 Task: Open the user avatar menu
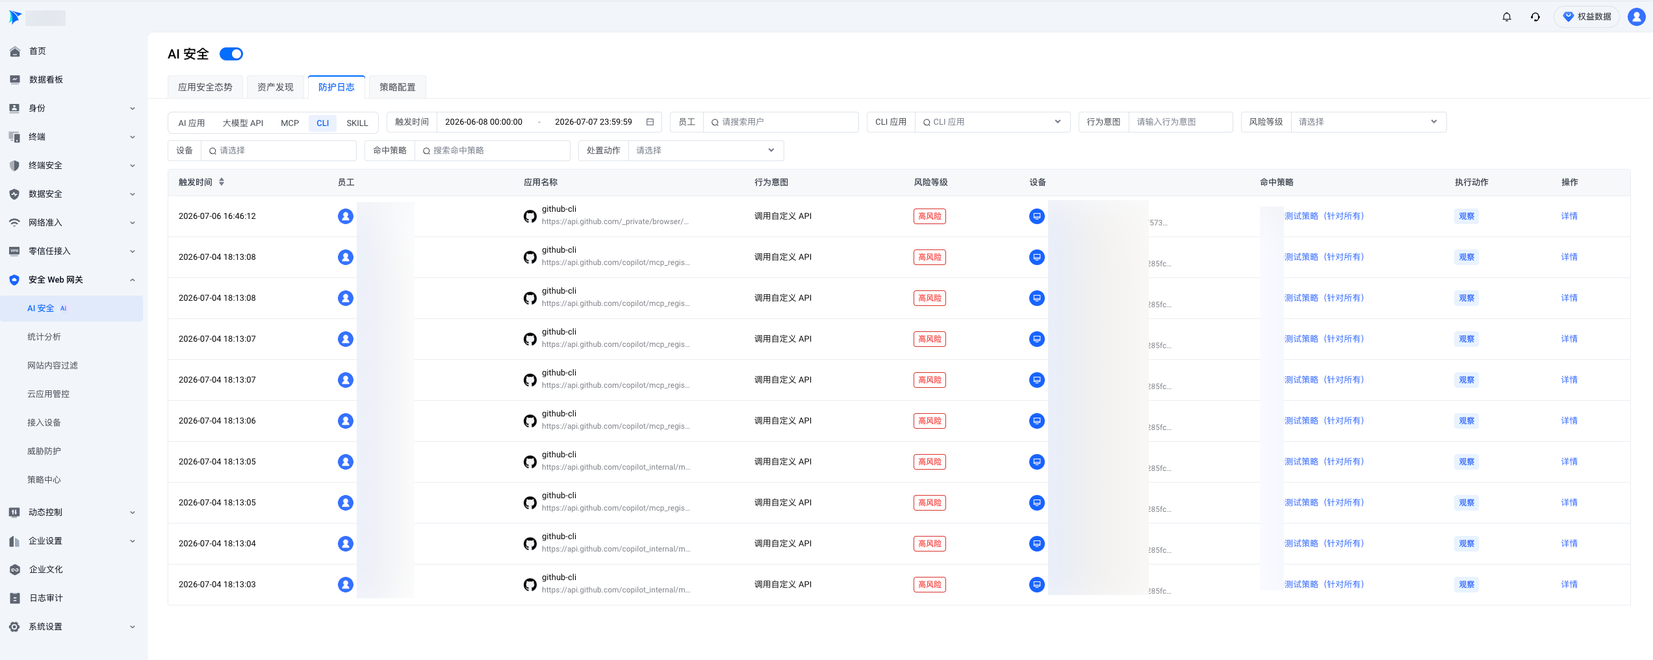[x=1636, y=17]
